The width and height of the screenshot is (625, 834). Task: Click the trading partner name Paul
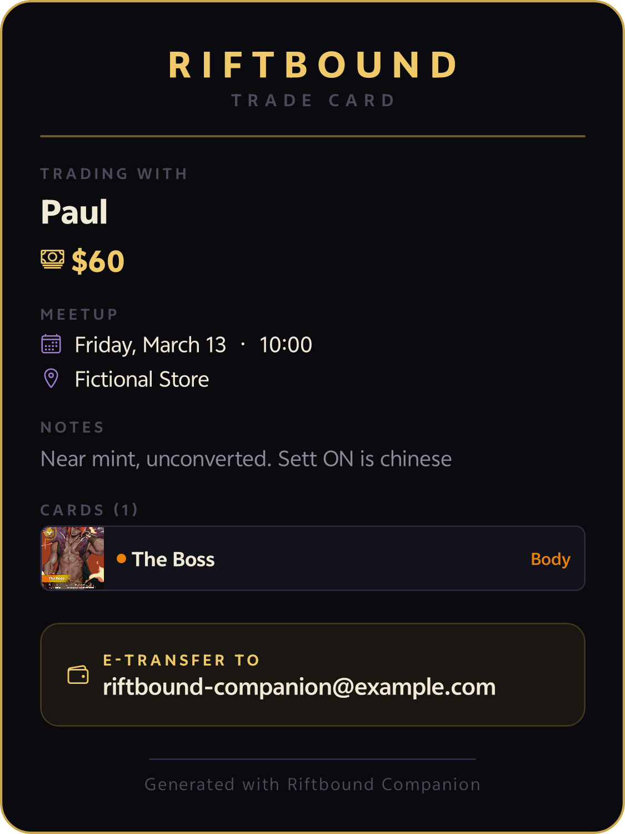pos(74,212)
